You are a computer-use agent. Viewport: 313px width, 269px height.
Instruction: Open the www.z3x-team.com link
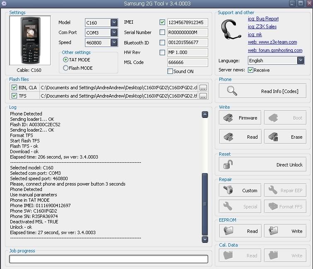272,42
